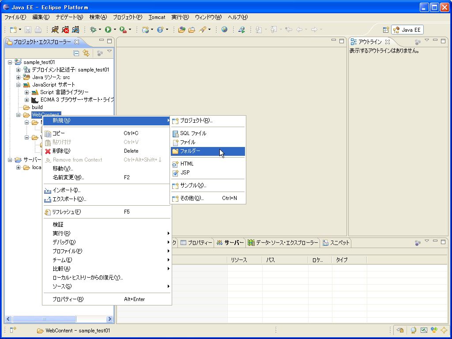Toggle Link with Editor in Project Explorer
This screenshot has height=339, width=452.
pyautogui.click(x=86, y=53)
